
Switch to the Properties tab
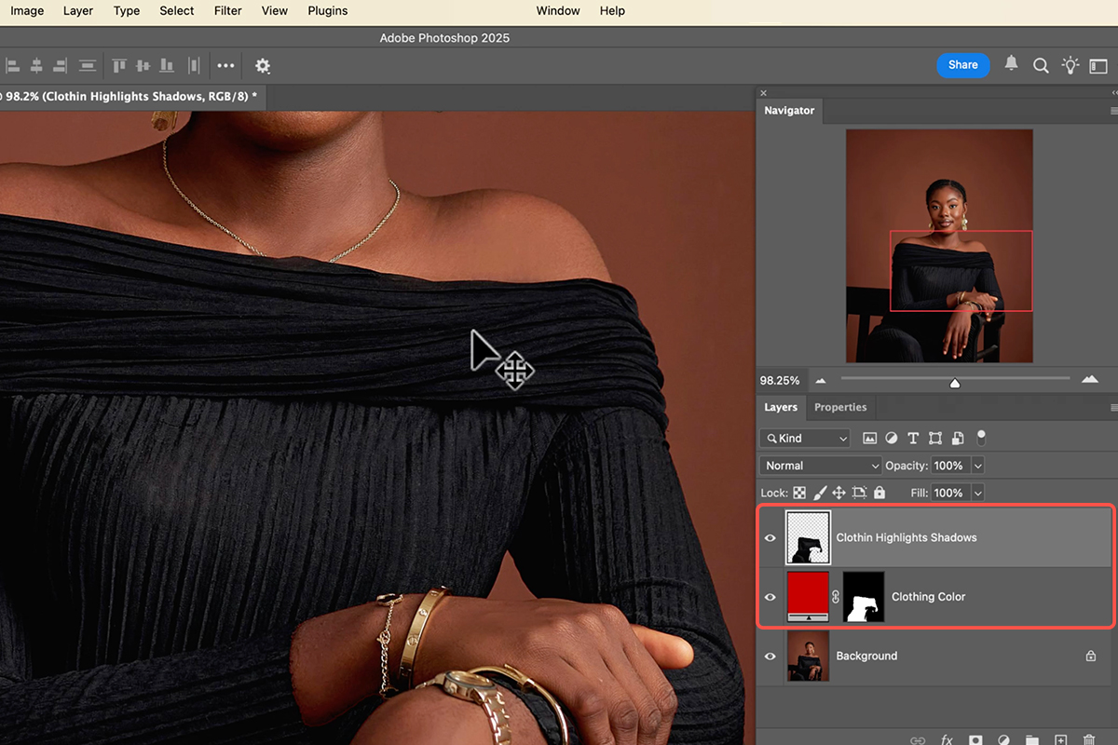tap(840, 407)
